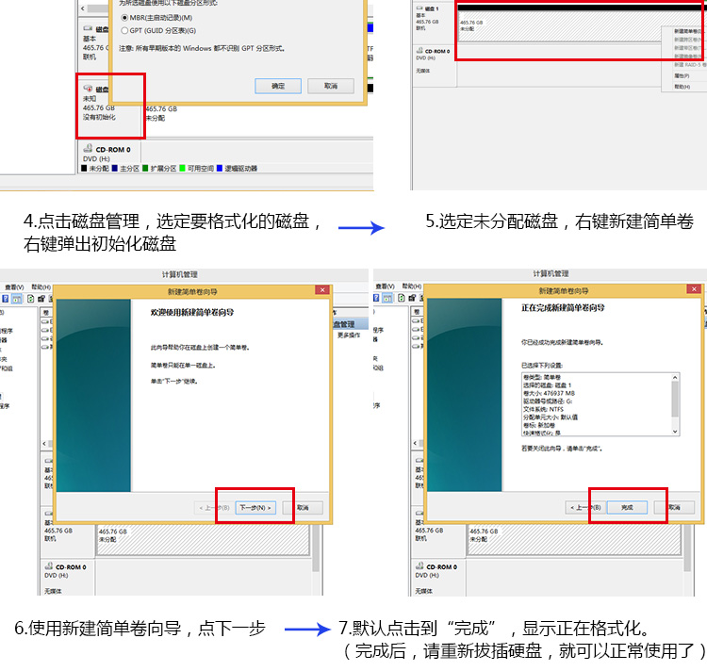Select the 分配单元大小: 默认值 line
707x671 pixels.
pos(551,417)
